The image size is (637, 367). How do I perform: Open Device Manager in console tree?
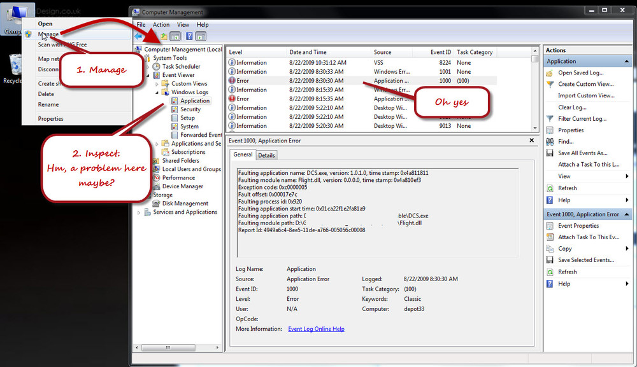pyautogui.click(x=182, y=186)
